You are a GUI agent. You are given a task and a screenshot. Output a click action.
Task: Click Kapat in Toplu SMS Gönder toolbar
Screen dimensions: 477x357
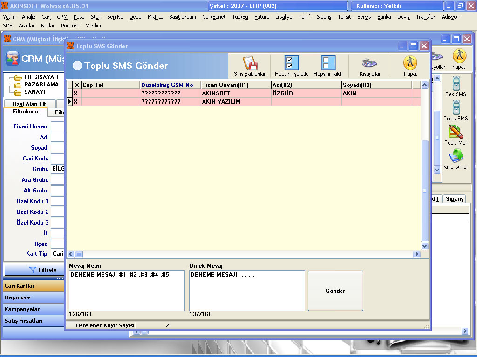click(x=410, y=66)
